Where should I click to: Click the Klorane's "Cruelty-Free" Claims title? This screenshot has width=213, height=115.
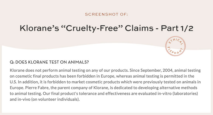click(x=106, y=29)
